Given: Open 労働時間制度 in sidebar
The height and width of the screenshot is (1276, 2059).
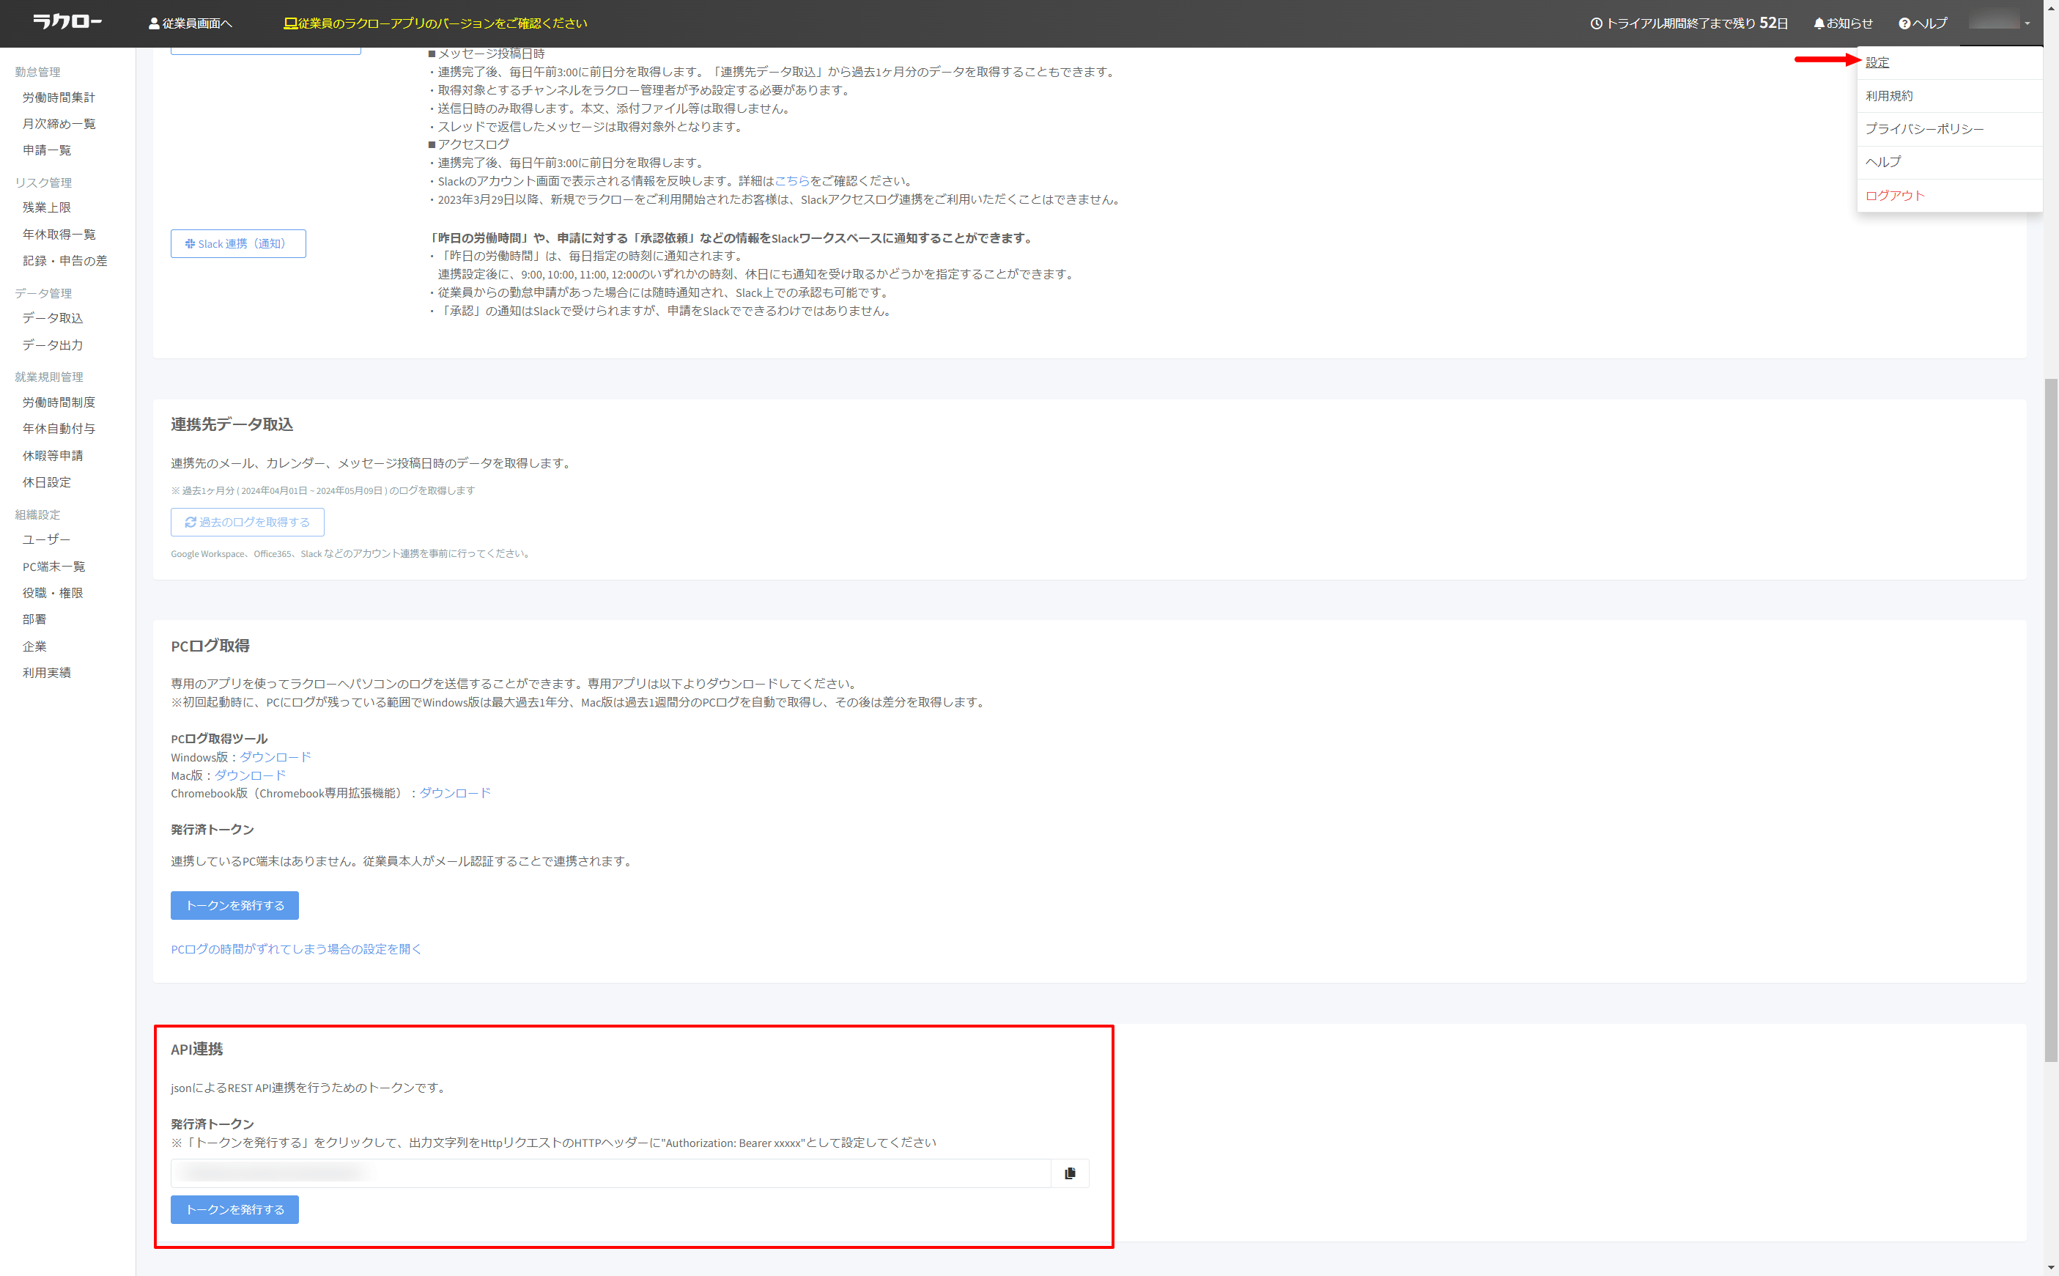Looking at the screenshot, I should (x=59, y=402).
